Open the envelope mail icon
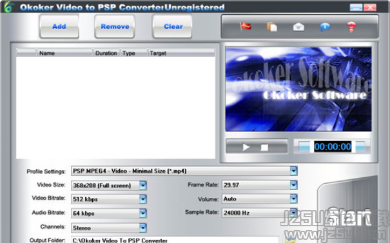This screenshot has height=243, width=390. [298, 26]
